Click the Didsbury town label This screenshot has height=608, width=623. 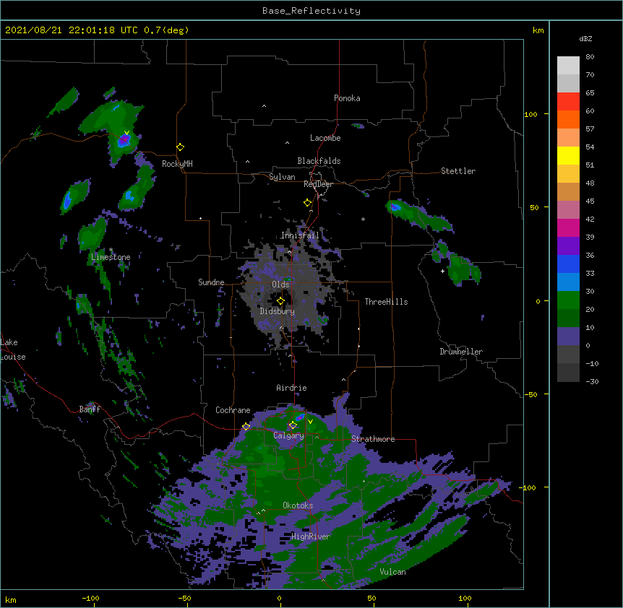point(278,311)
